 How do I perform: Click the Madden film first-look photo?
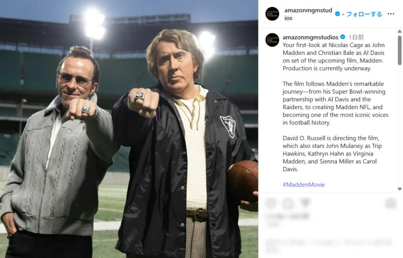129,129
